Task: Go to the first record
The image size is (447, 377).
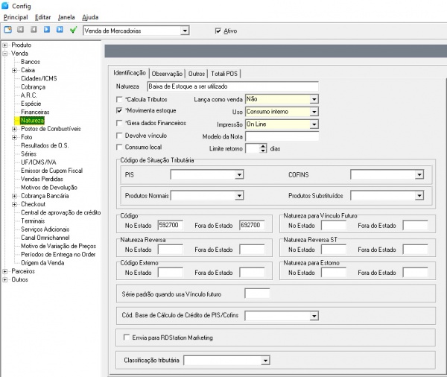Action: click(22, 31)
